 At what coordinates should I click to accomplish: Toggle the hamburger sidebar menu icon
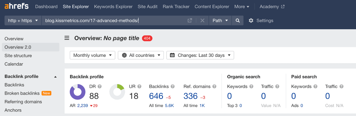67,38
